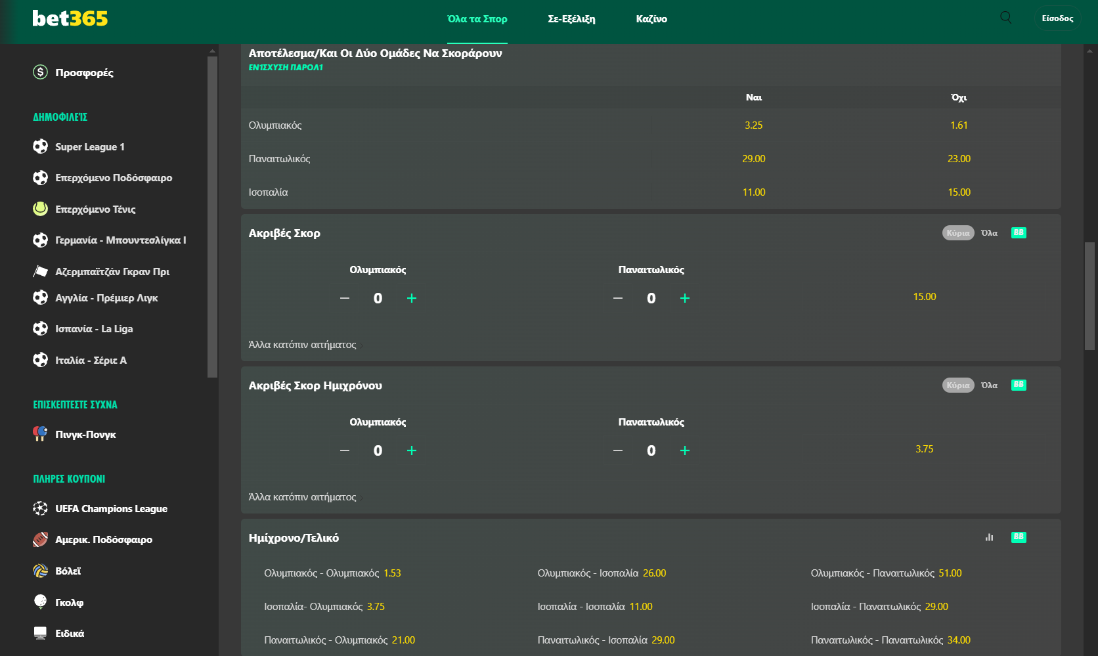Open the Super League 1 sidebar link
Screen dimensions: 1098x656
(90, 146)
